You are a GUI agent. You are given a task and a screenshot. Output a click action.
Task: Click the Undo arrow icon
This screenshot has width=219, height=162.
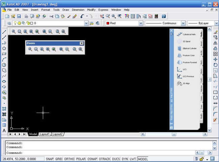[82, 16]
